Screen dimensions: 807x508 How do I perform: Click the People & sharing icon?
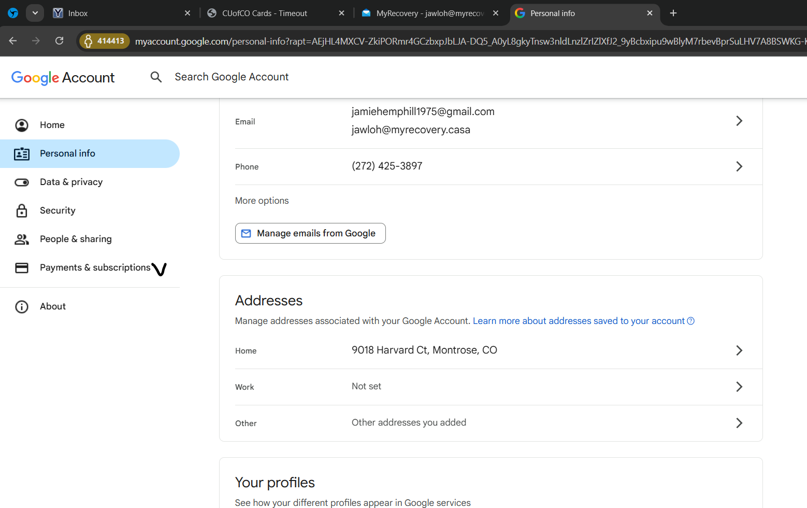coord(22,239)
